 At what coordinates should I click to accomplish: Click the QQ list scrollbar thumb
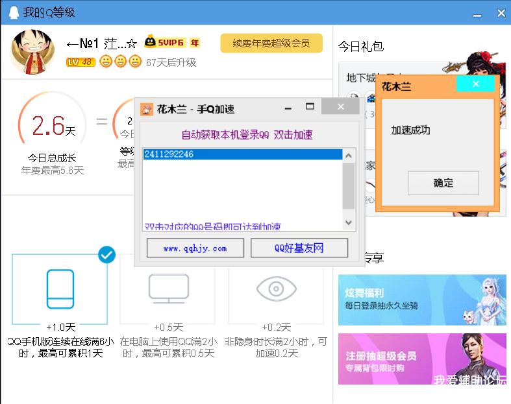point(349,185)
